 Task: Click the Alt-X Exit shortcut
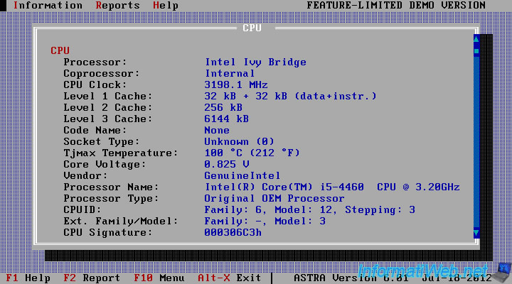(x=229, y=278)
